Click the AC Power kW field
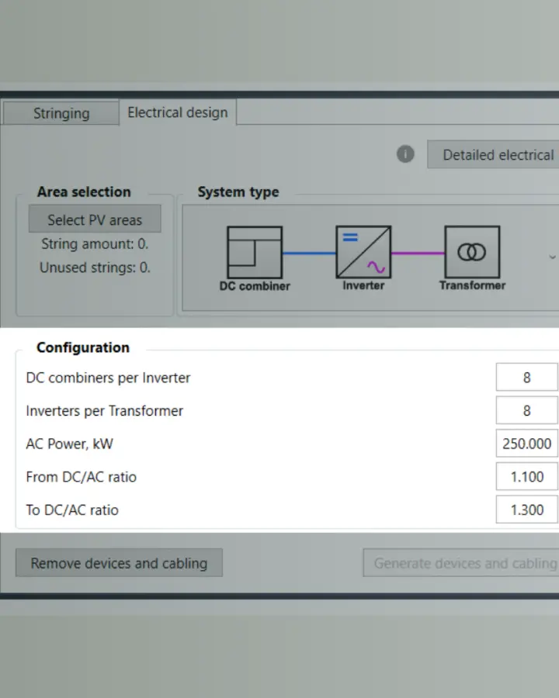The width and height of the screenshot is (559, 698). click(527, 444)
